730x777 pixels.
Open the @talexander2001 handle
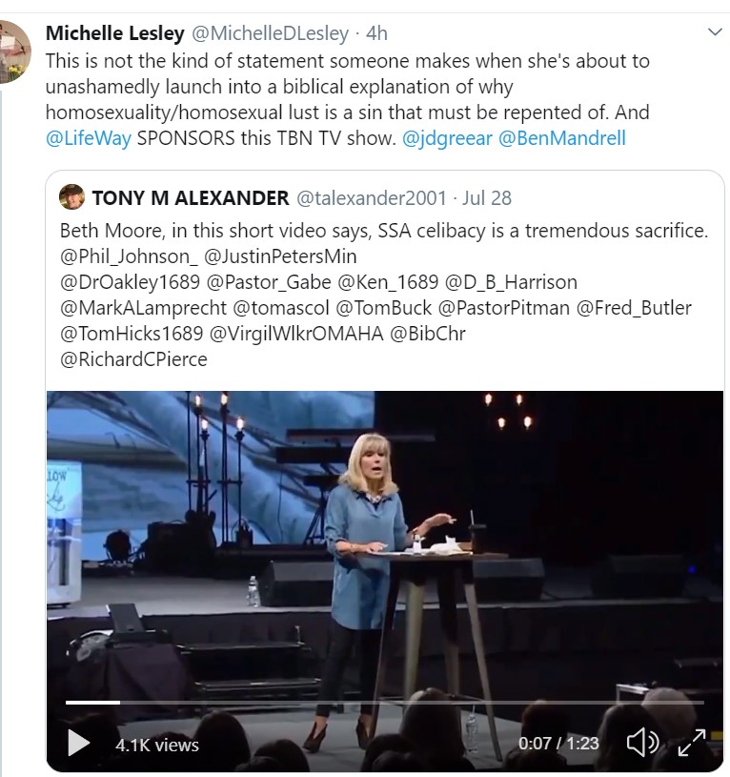[x=372, y=198]
